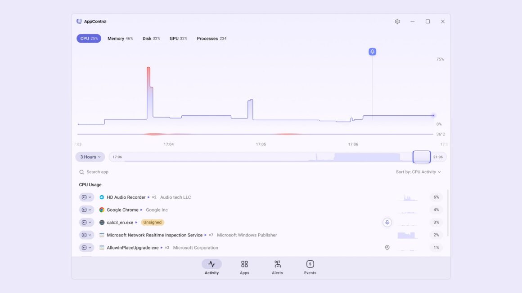This screenshot has height=293, width=522.
Task: Click the HD Audio Recorder mini usage graph
Action: coord(408,197)
